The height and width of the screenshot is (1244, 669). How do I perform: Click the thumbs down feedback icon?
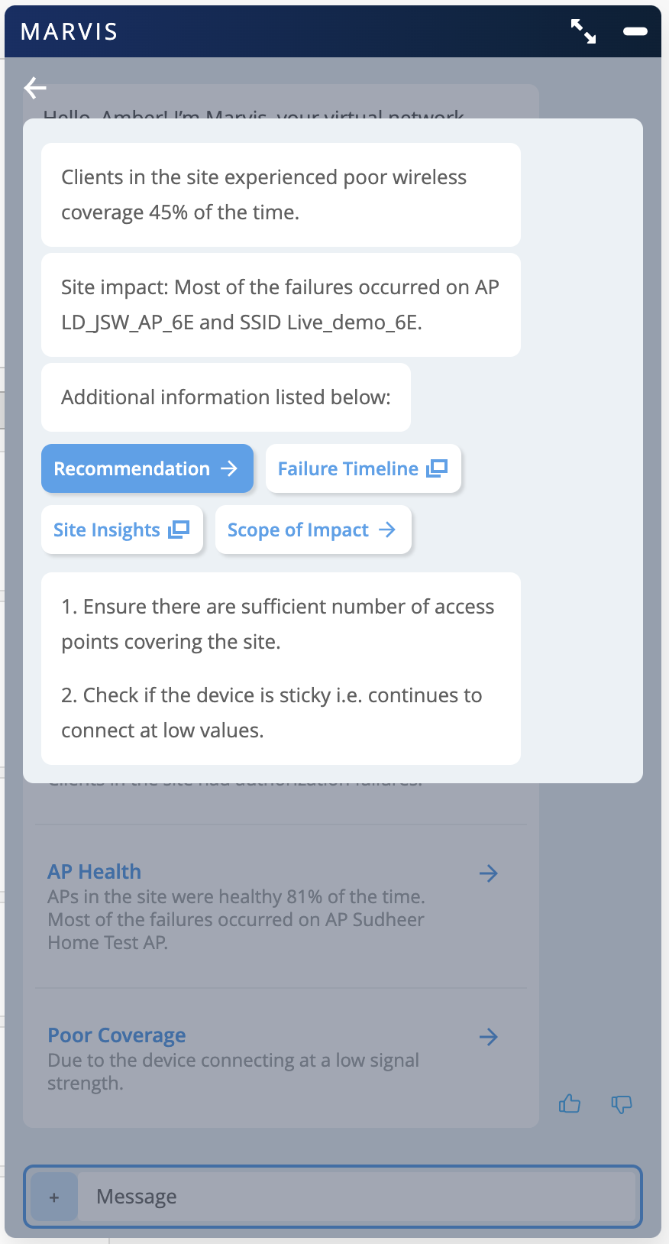click(x=622, y=1103)
